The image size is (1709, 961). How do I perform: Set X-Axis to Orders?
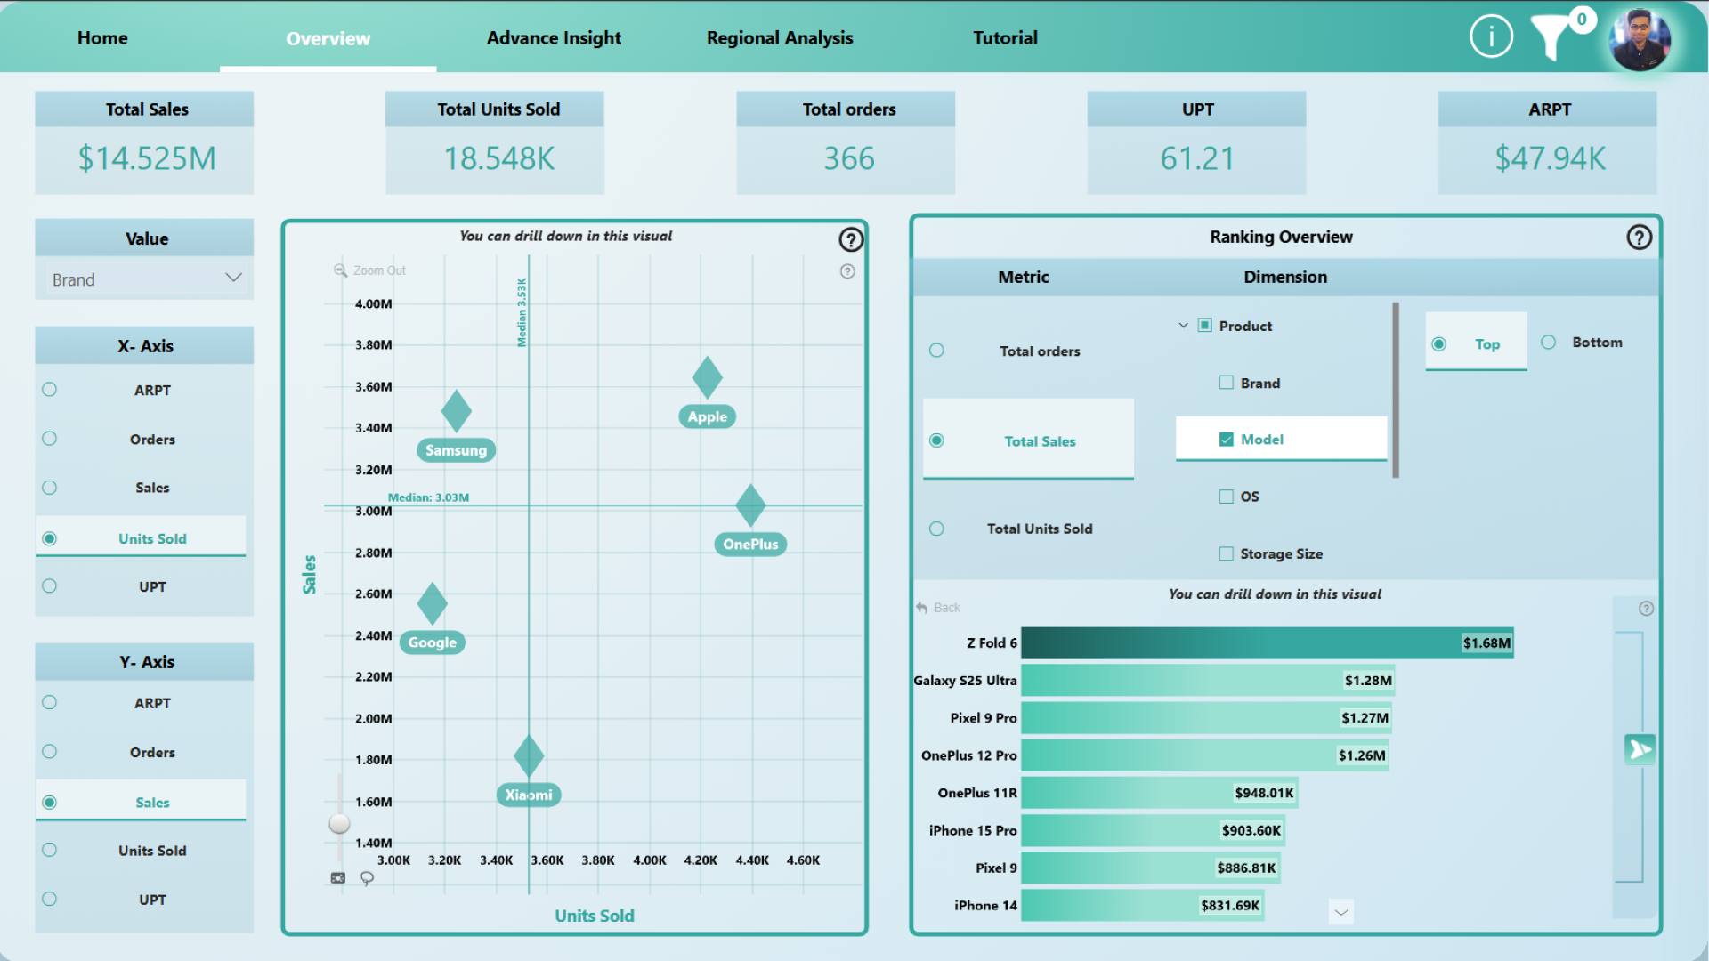(x=50, y=439)
